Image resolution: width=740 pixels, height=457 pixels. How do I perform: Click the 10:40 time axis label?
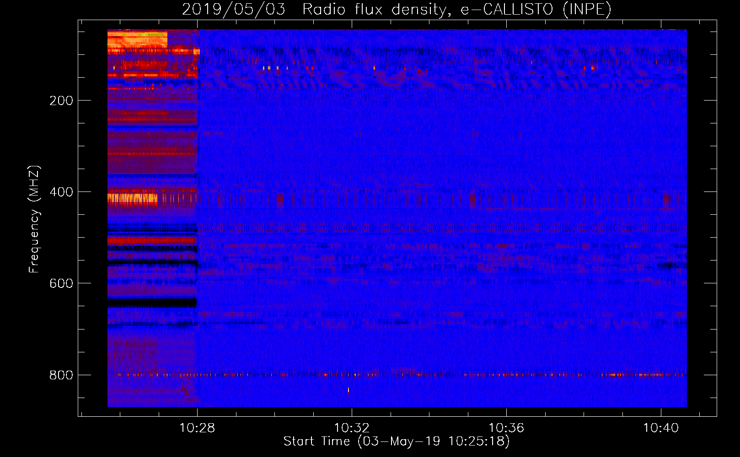point(661,428)
